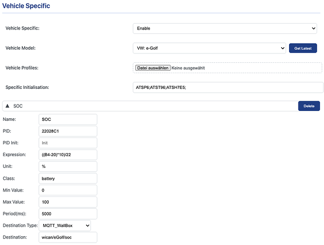The image size is (324, 245).
Task: Open the Vehicle Specific Enable dropdown
Action: (225, 28)
